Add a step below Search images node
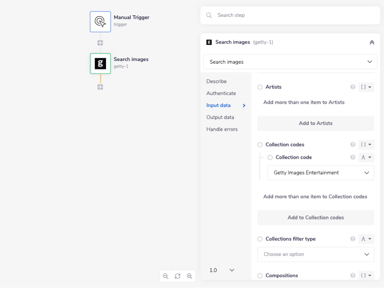This screenshot has height=288, width=384. [x=100, y=87]
